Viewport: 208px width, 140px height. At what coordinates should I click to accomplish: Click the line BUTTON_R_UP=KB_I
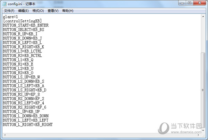[20, 34]
